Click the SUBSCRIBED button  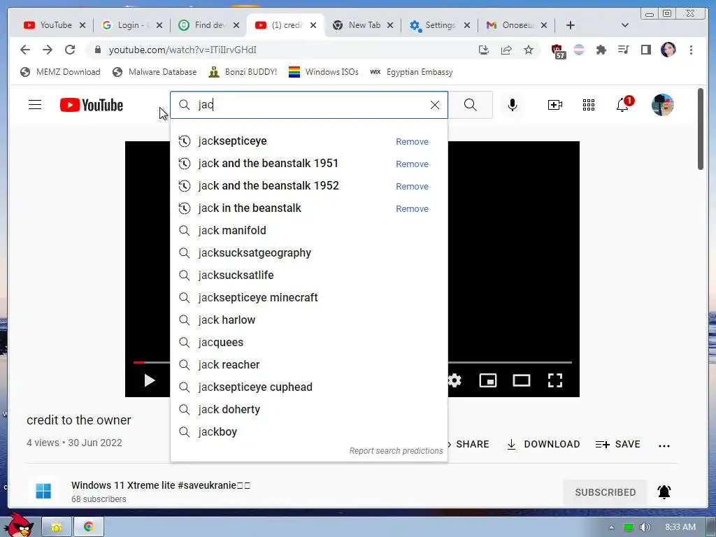[605, 492]
